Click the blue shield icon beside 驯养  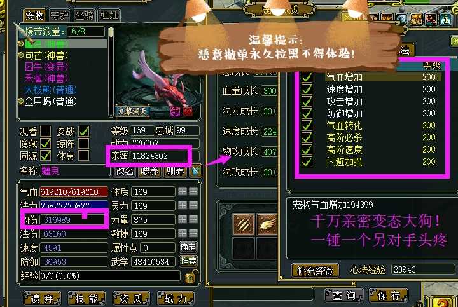click(195, 171)
